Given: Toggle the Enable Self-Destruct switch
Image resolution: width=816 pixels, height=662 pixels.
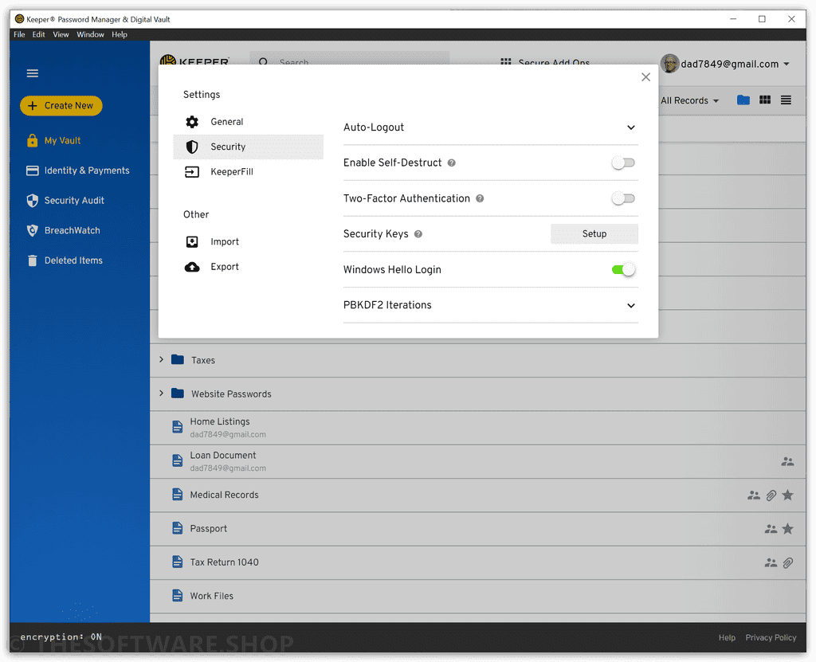Looking at the screenshot, I should pyautogui.click(x=623, y=163).
